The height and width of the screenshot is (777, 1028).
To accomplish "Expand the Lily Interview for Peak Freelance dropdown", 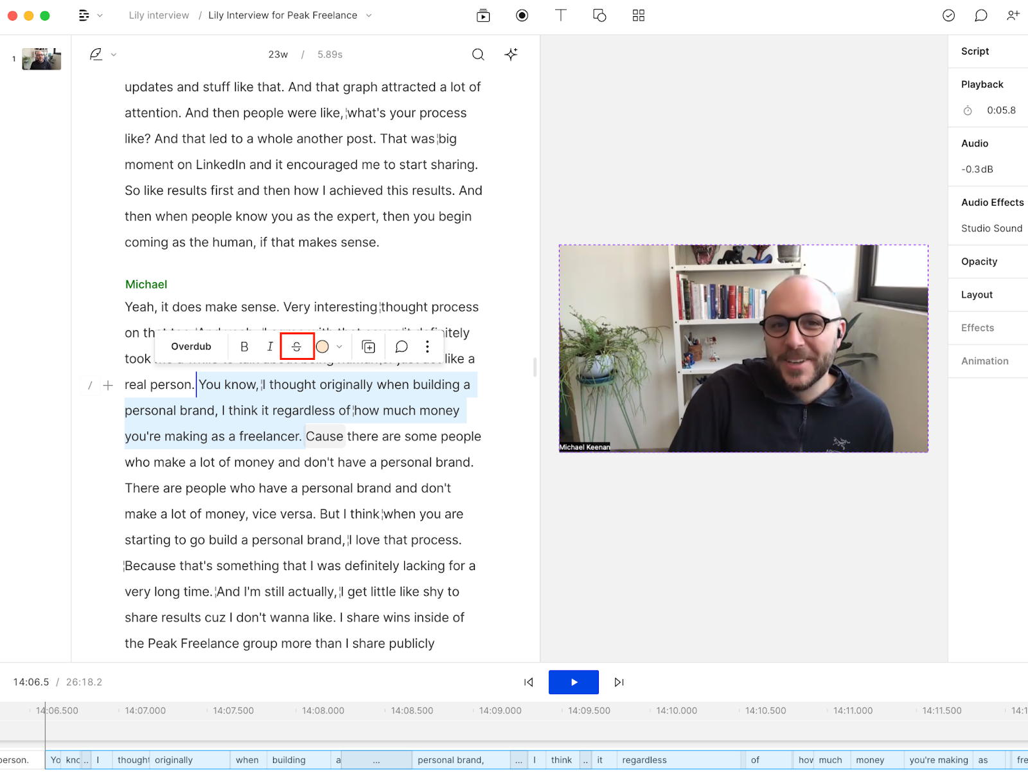I will [368, 15].
